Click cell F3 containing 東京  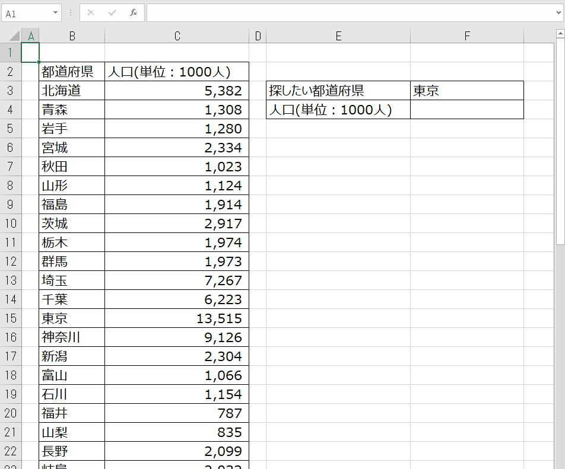point(466,90)
